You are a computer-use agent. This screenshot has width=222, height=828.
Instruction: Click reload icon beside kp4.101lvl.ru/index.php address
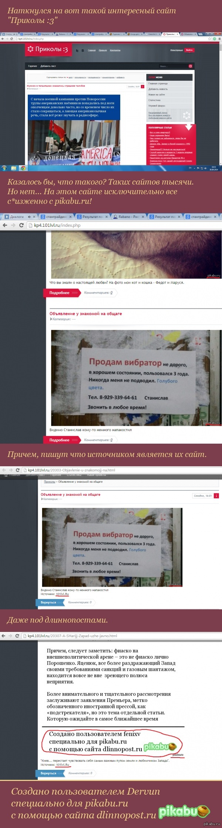(x=21, y=225)
